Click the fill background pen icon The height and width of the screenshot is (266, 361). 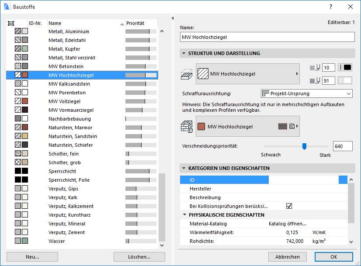click(x=315, y=80)
